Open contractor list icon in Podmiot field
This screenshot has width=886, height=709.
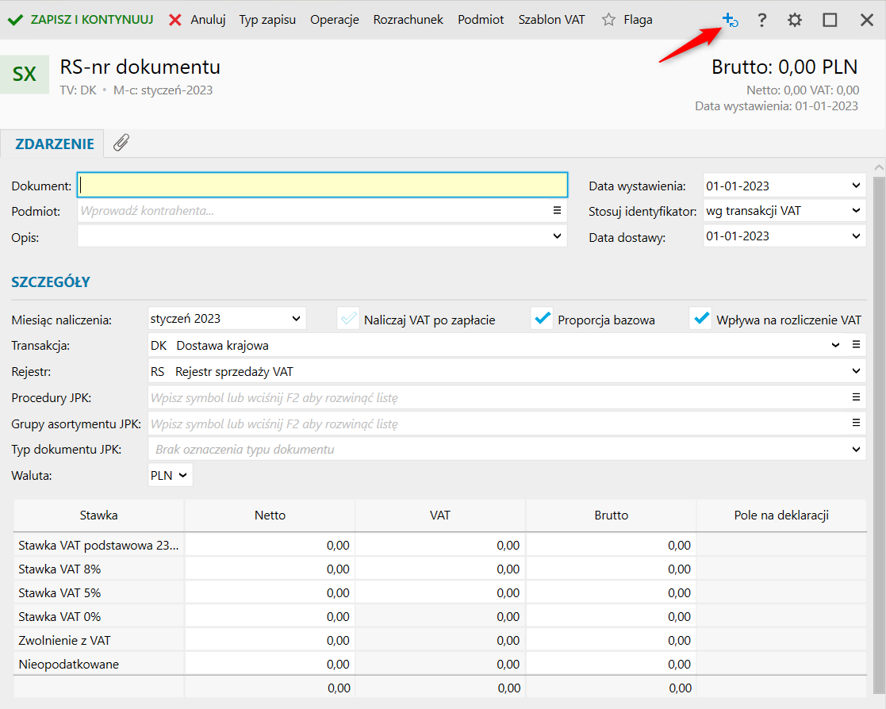[557, 211]
